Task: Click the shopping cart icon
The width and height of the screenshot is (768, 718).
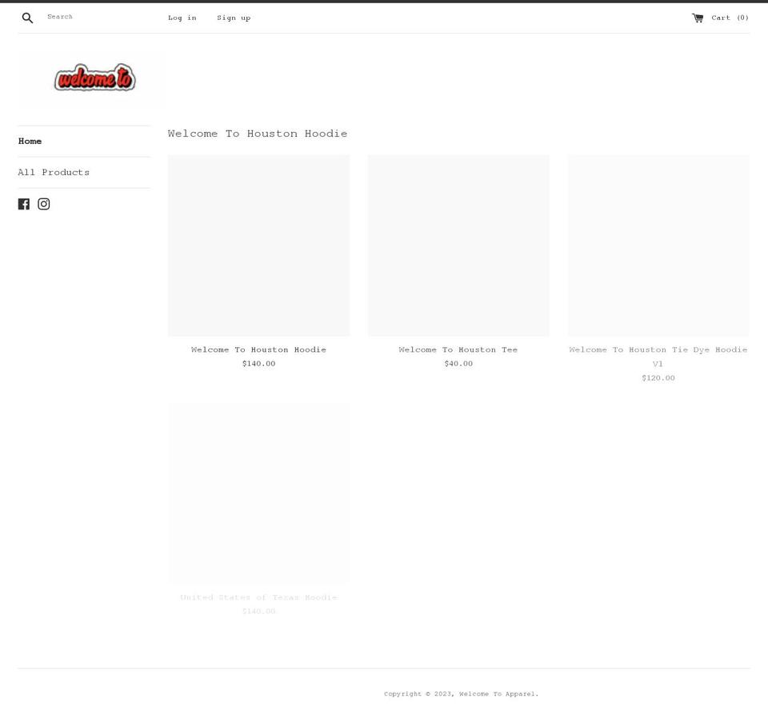Action: pos(698,18)
